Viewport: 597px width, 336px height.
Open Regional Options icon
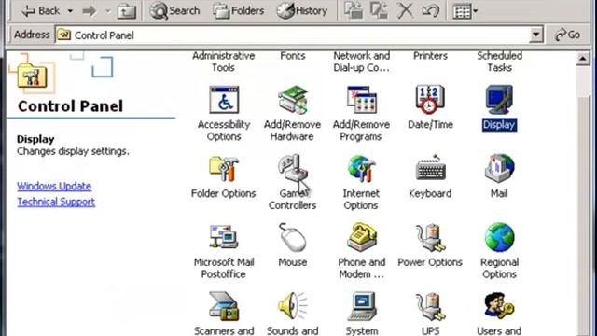[x=499, y=237]
